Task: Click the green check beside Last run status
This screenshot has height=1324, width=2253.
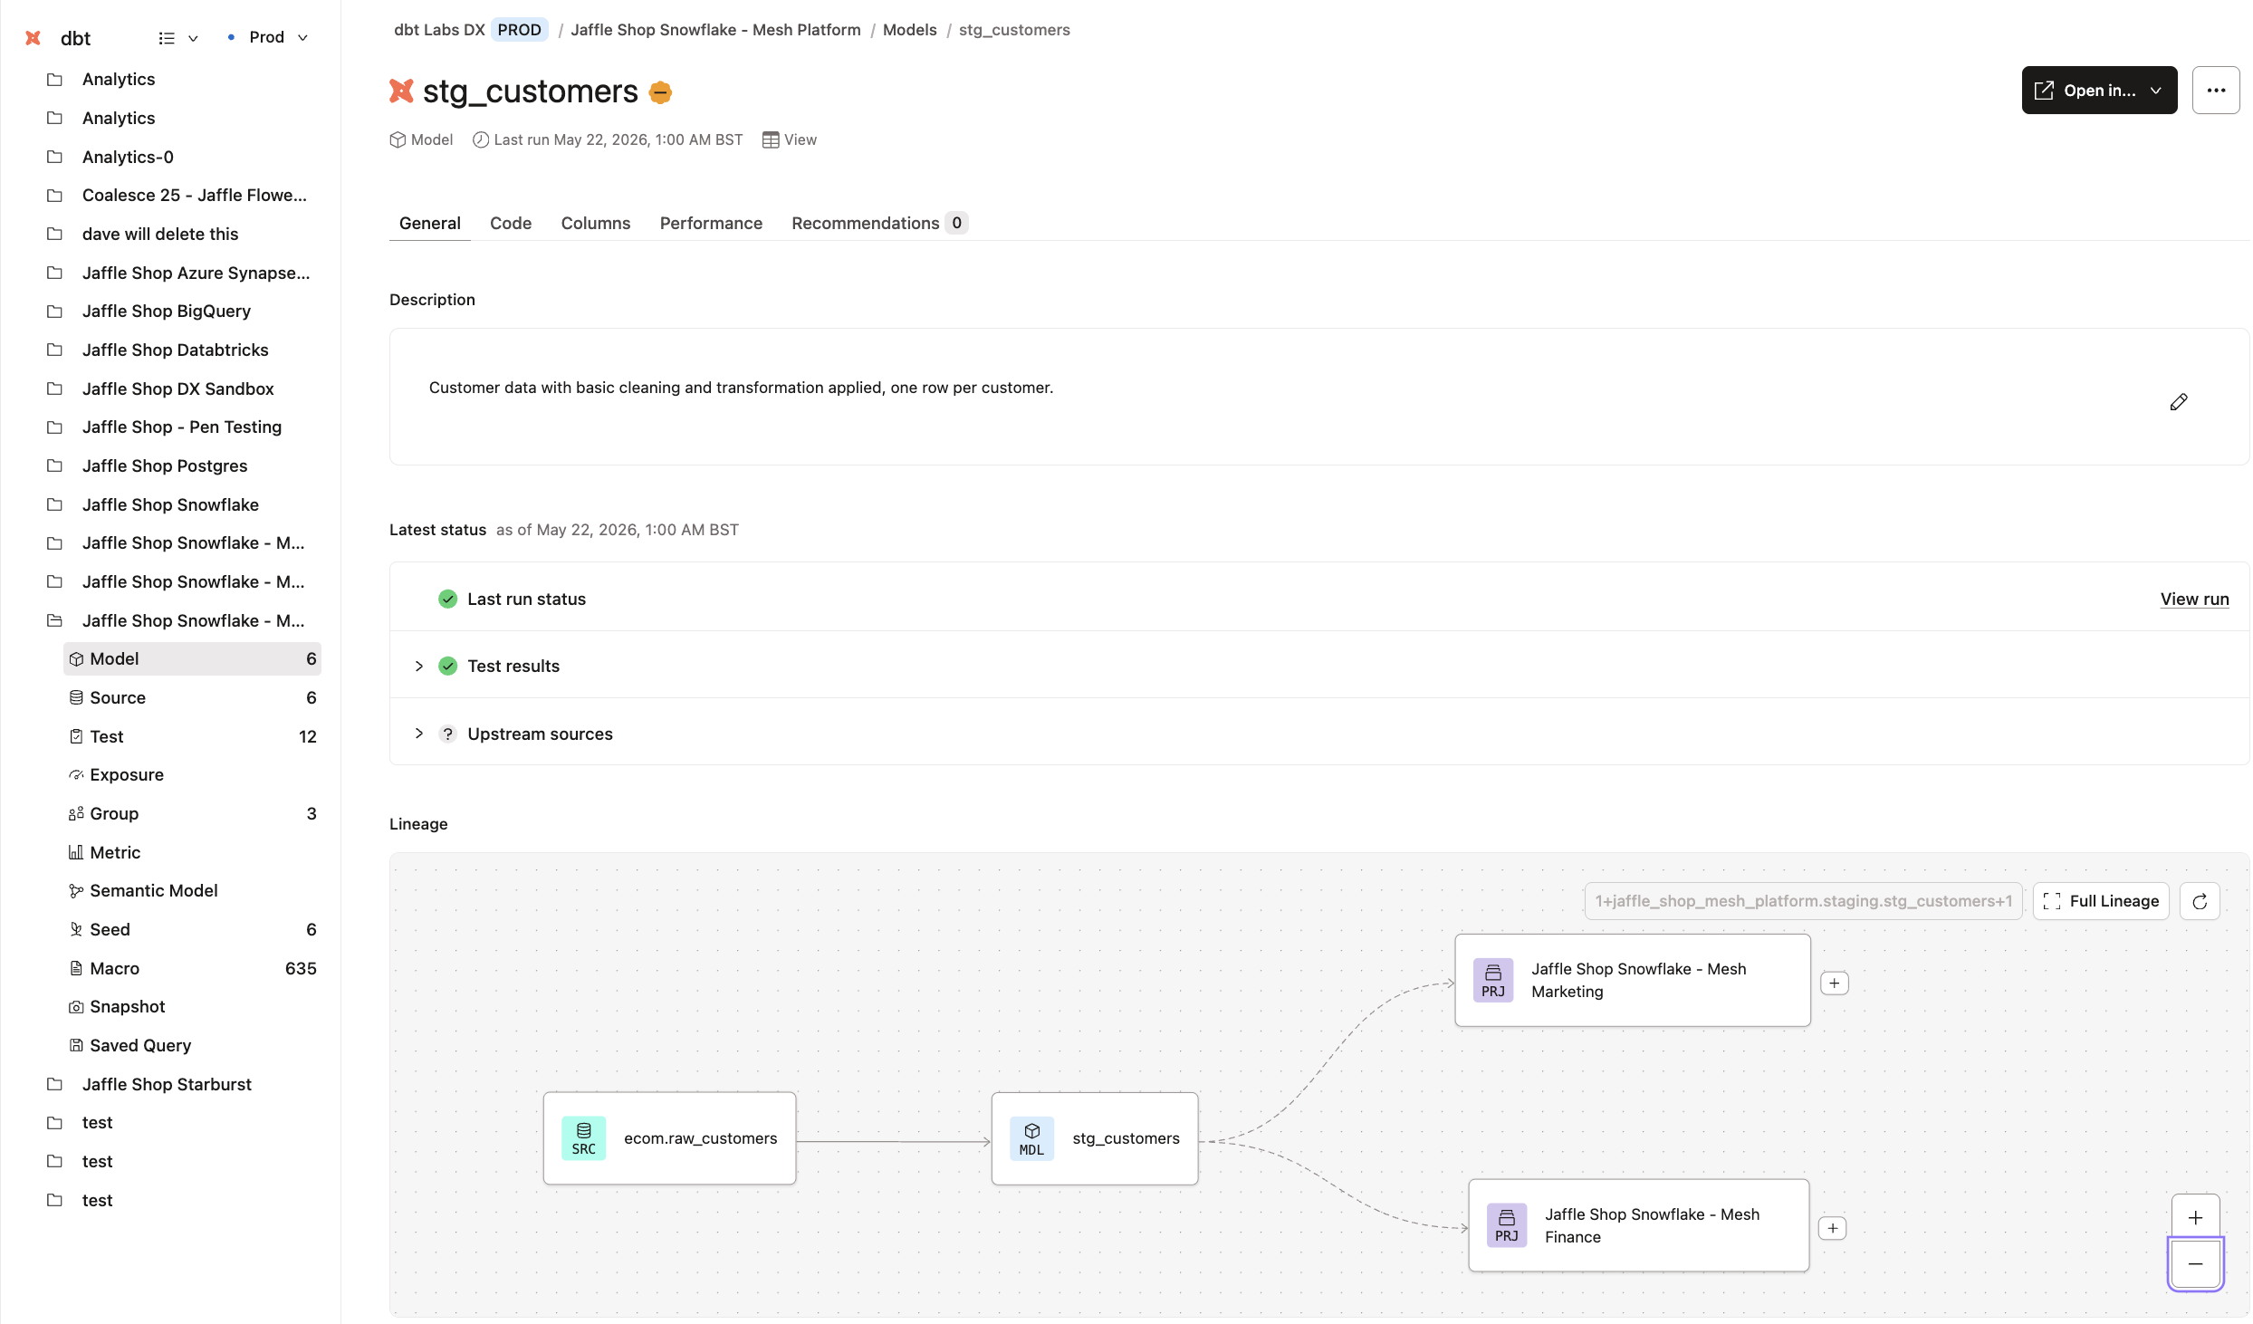Action: tap(448, 599)
